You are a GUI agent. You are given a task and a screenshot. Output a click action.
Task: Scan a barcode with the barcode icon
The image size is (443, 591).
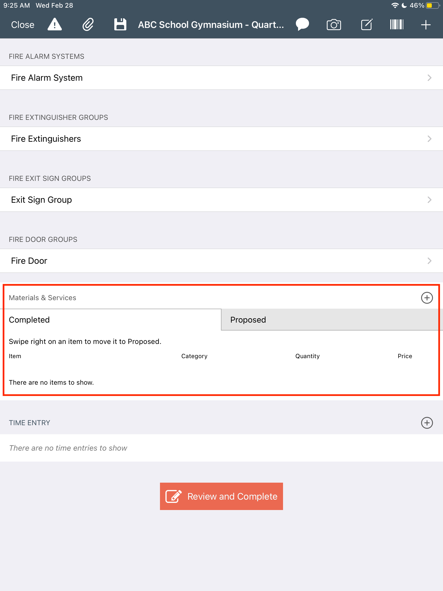point(397,25)
